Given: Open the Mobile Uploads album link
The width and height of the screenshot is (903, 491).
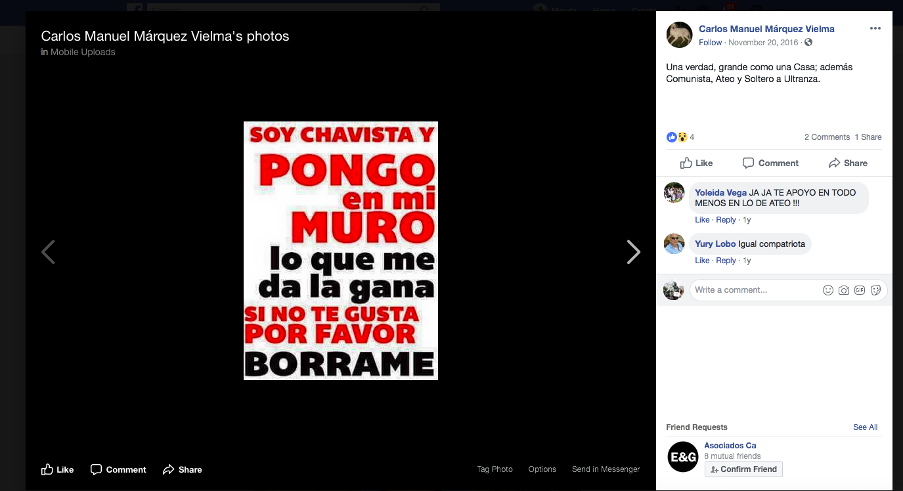Looking at the screenshot, I should pyautogui.click(x=83, y=52).
